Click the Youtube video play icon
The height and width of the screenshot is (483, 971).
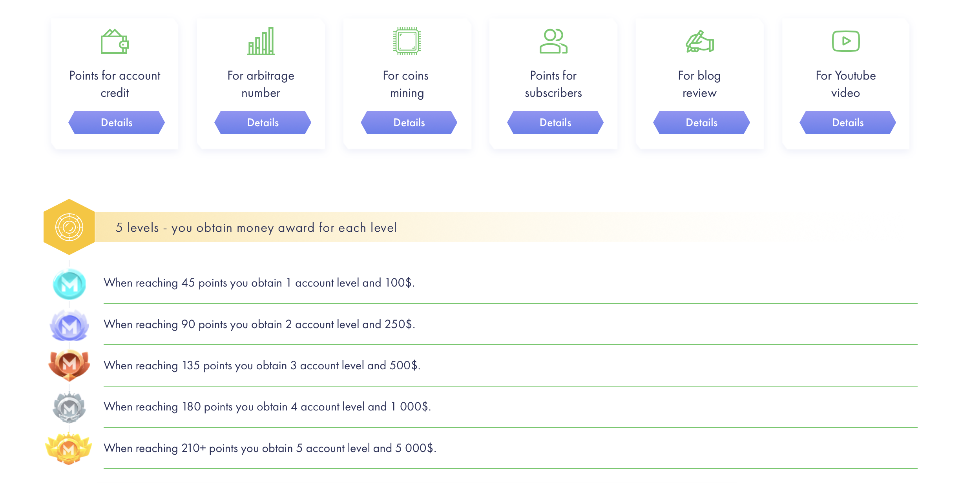(x=846, y=41)
